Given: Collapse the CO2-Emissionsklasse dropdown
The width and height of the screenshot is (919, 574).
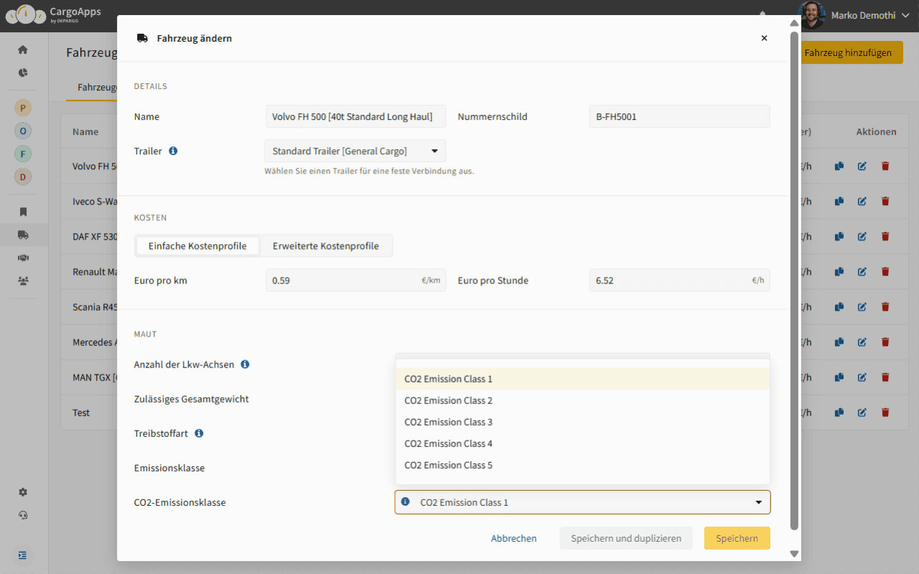Looking at the screenshot, I should [758, 502].
